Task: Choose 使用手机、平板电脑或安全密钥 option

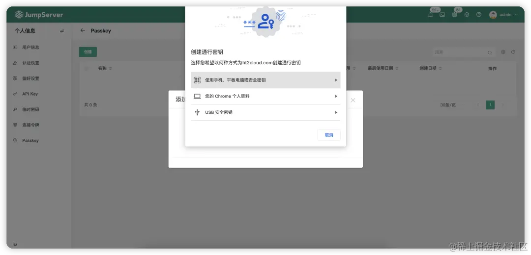Action: (x=265, y=80)
